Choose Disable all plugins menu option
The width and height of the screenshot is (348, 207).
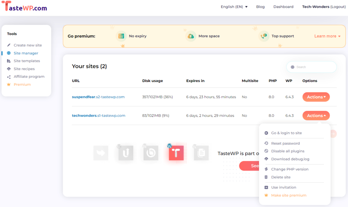(288, 151)
